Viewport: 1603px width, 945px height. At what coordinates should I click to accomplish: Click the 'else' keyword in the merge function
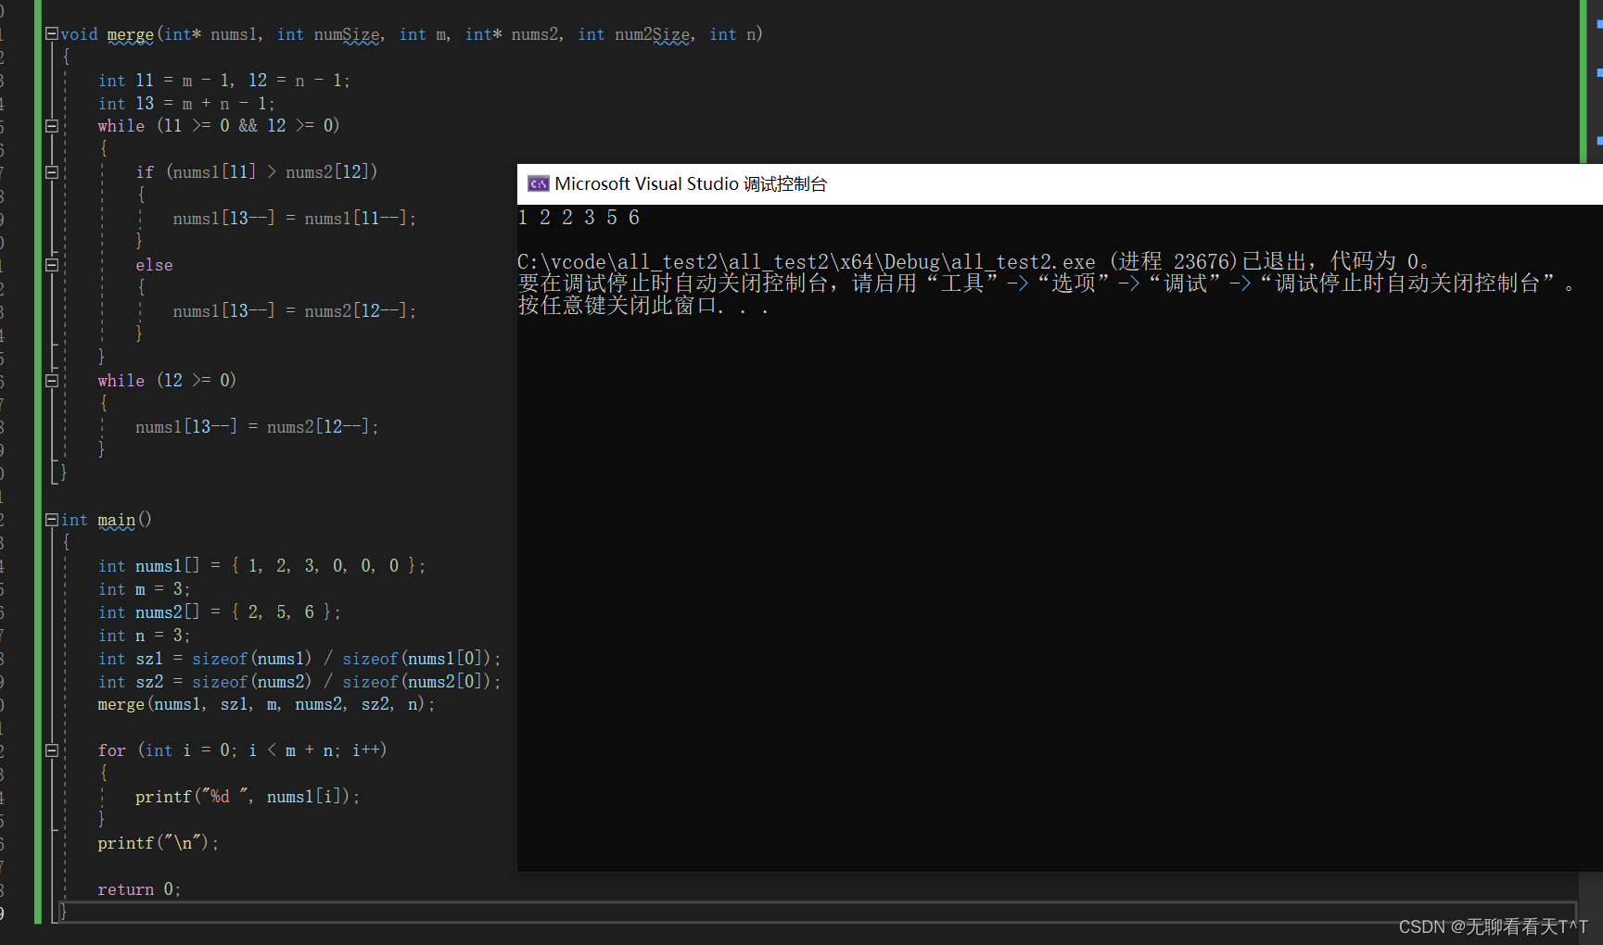(x=154, y=265)
